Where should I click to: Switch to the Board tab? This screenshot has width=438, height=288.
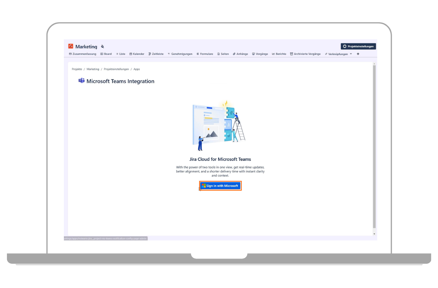coord(106,54)
